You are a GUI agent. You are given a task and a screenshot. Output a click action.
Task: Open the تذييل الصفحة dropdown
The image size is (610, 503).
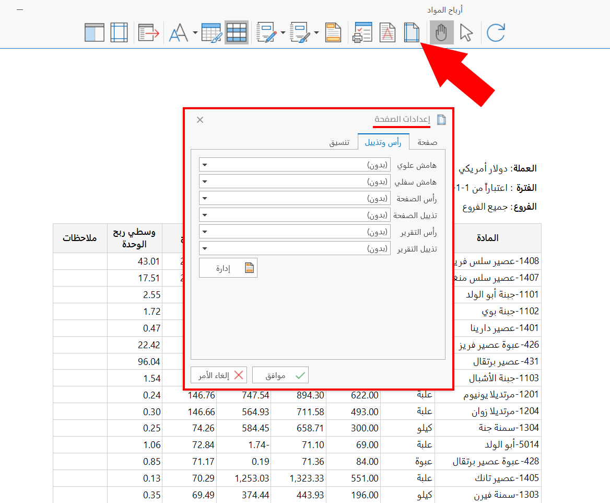click(x=295, y=215)
